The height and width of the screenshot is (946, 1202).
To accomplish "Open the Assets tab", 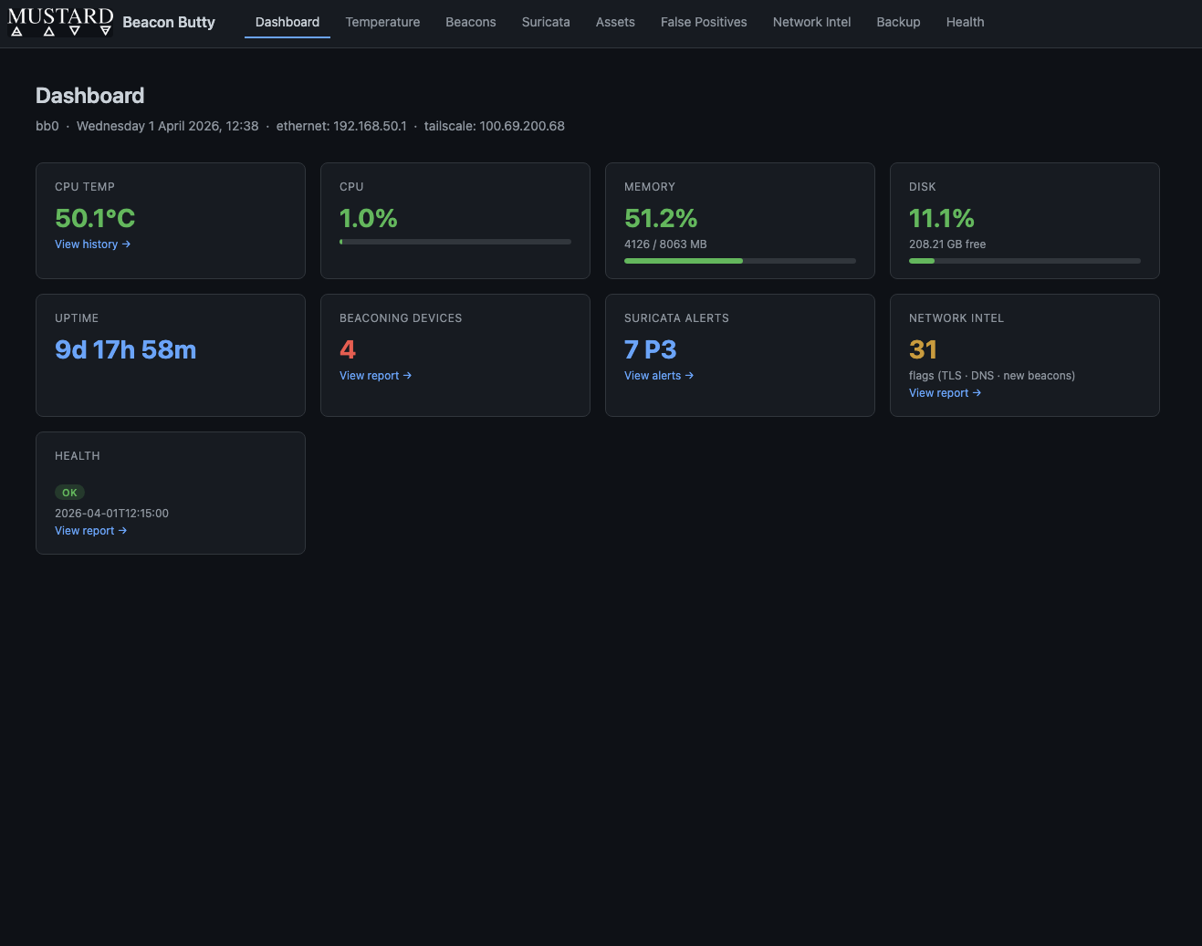I will (x=614, y=22).
